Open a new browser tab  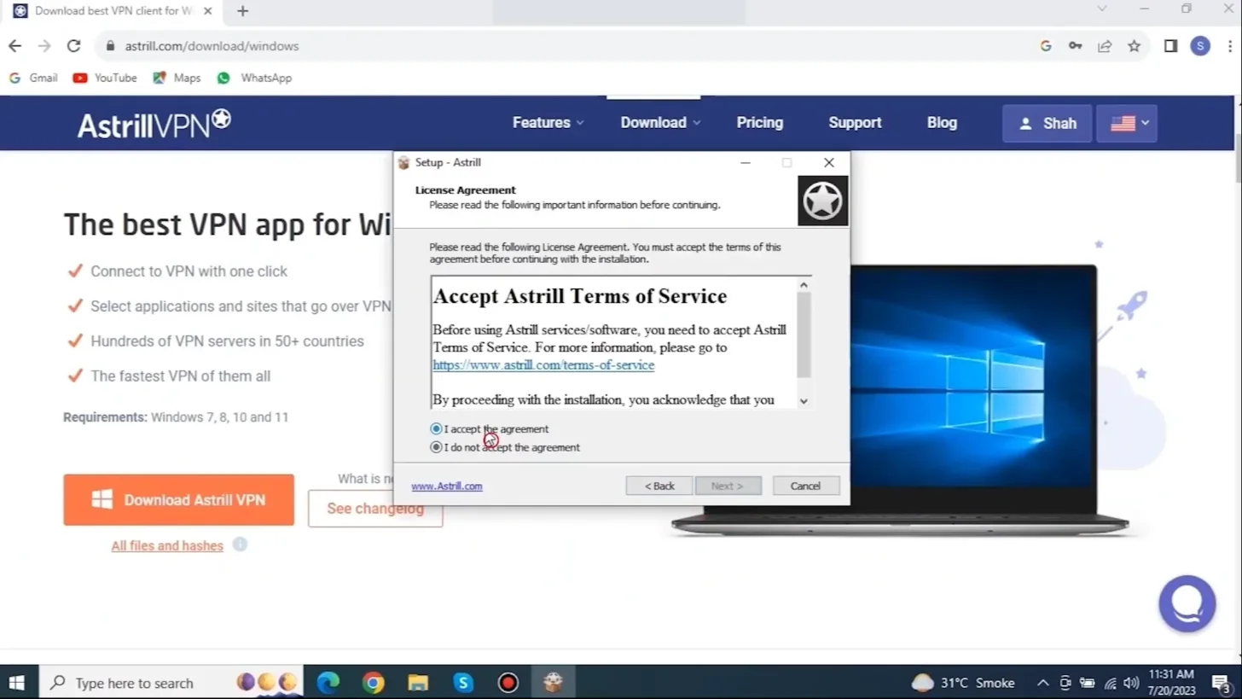pyautogui.click(x=243, y=11)
